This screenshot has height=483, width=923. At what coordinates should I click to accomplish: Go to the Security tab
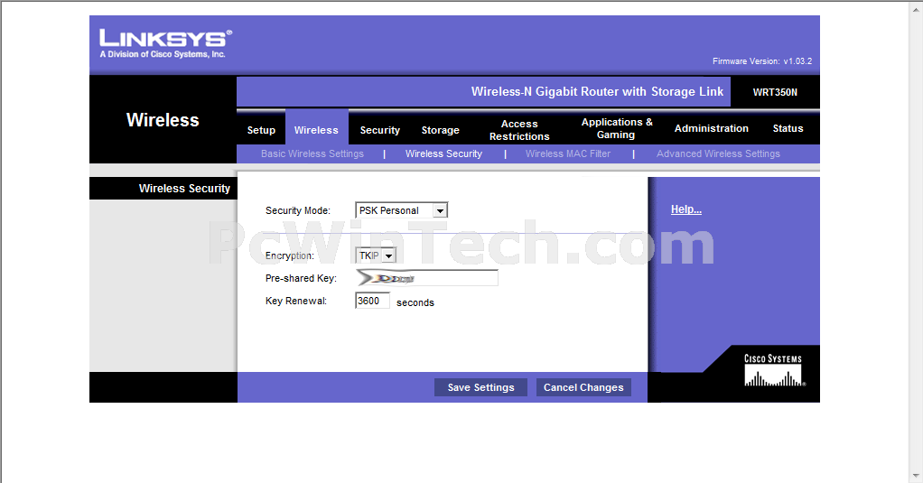click(x=379, y=130)
